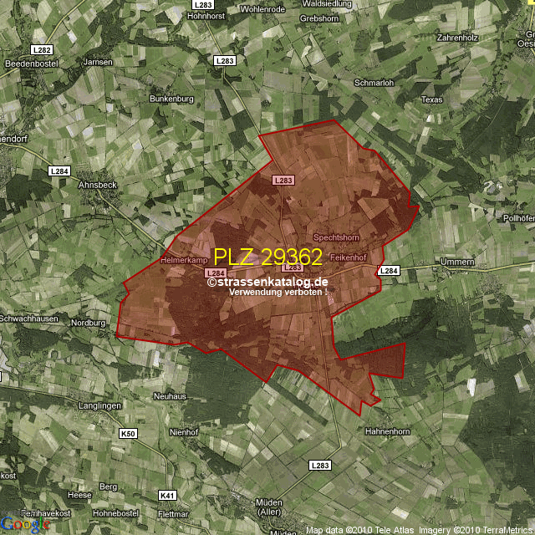Click the L284 shield above Ahnsbeck
The width and height of the screenshot is (535, 535).
59,171
